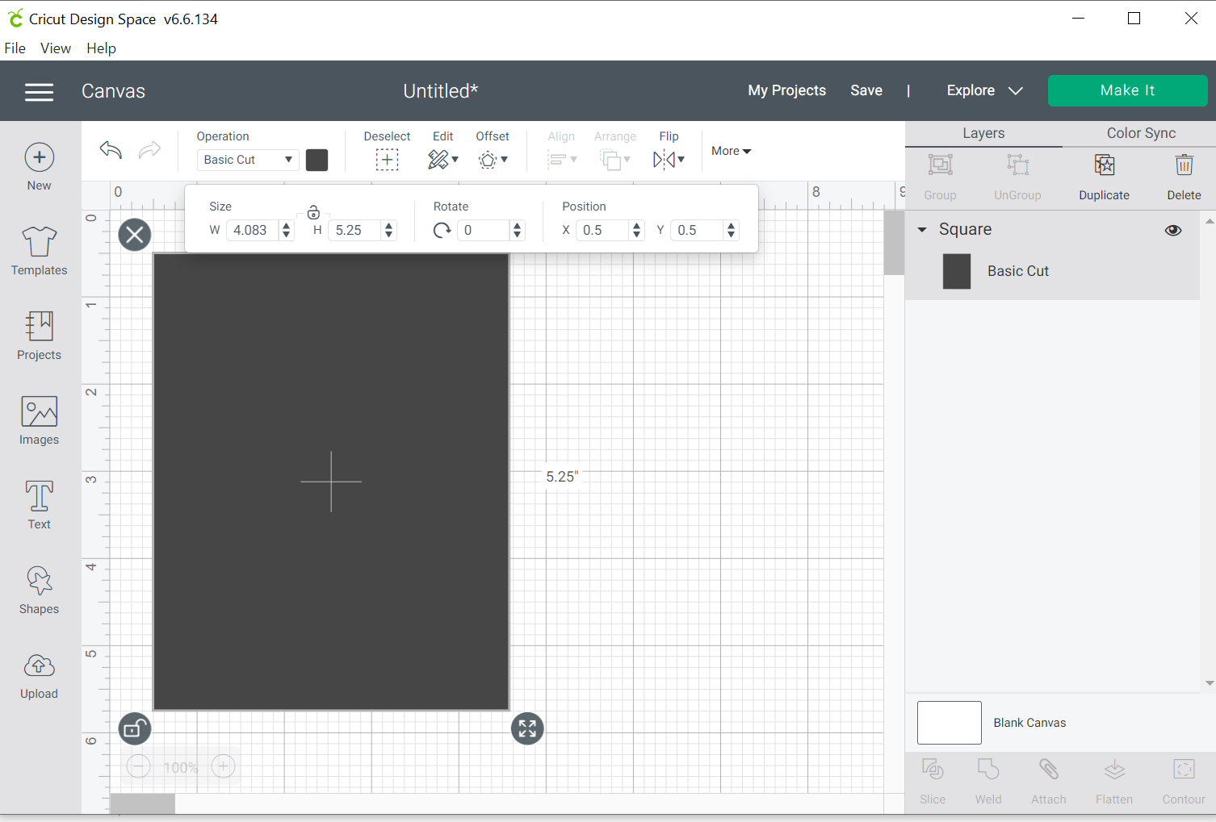Click the Rotate angle field
The image size is (1216, 822).
484,230
